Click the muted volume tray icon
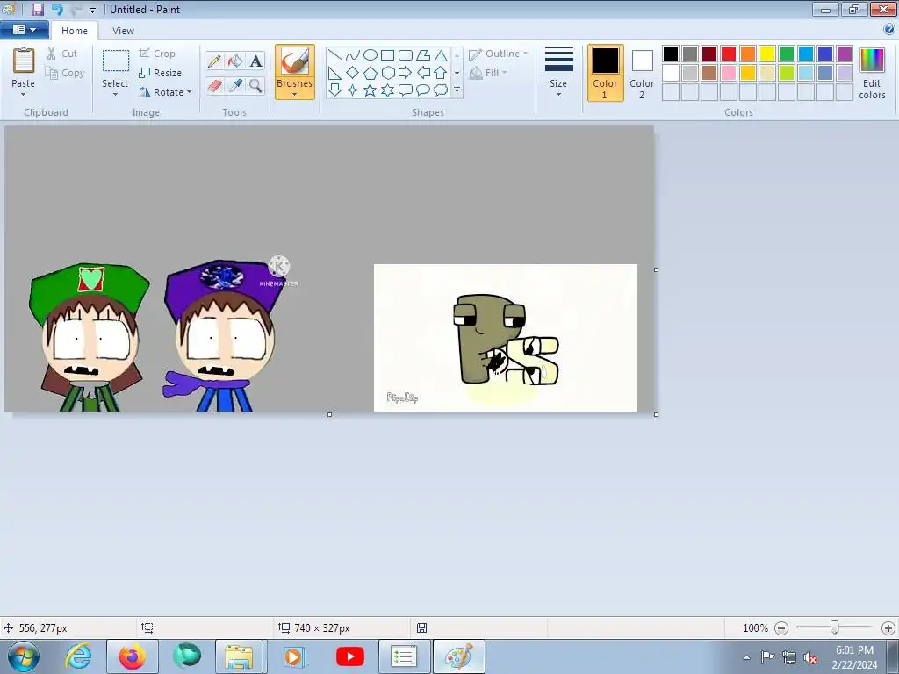 coord(810,657)
